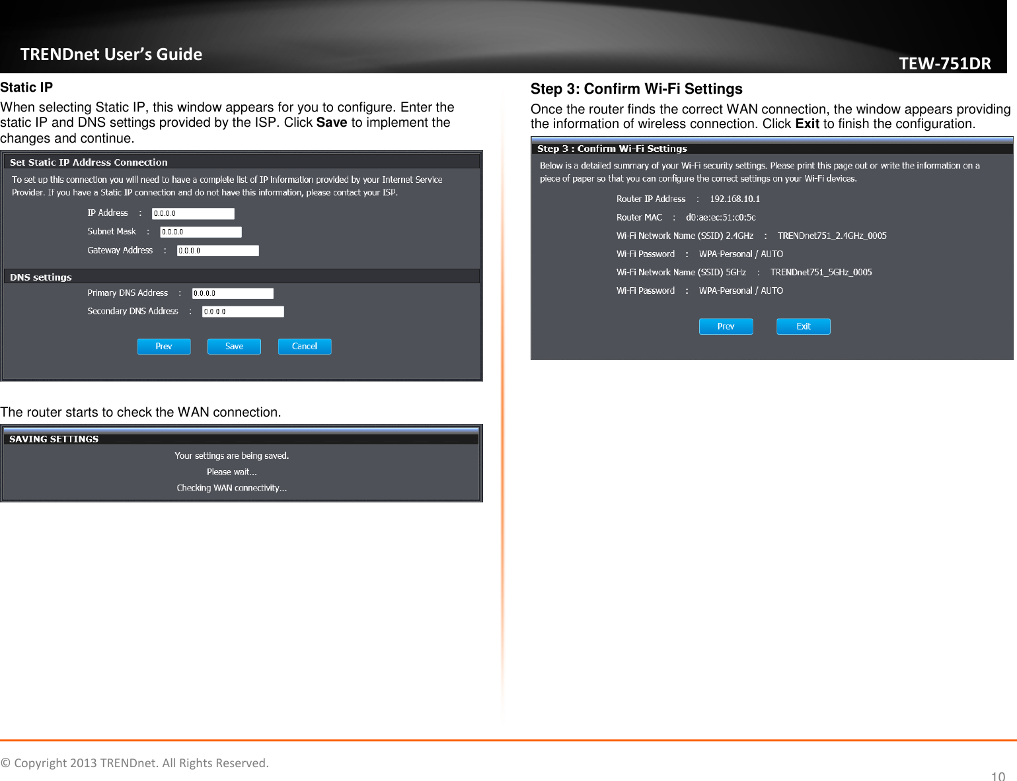This screenshot has height=781, width=1017.
Task: Click the Save button
Action: click(x=234, y=347)
